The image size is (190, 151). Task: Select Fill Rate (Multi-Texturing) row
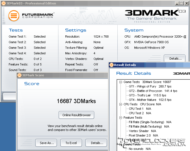[x=149, y=126]
